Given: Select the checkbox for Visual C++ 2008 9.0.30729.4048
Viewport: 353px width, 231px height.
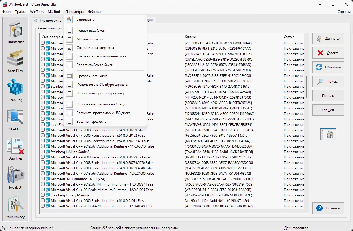Looking at the screenshot, I should point(43,168).
